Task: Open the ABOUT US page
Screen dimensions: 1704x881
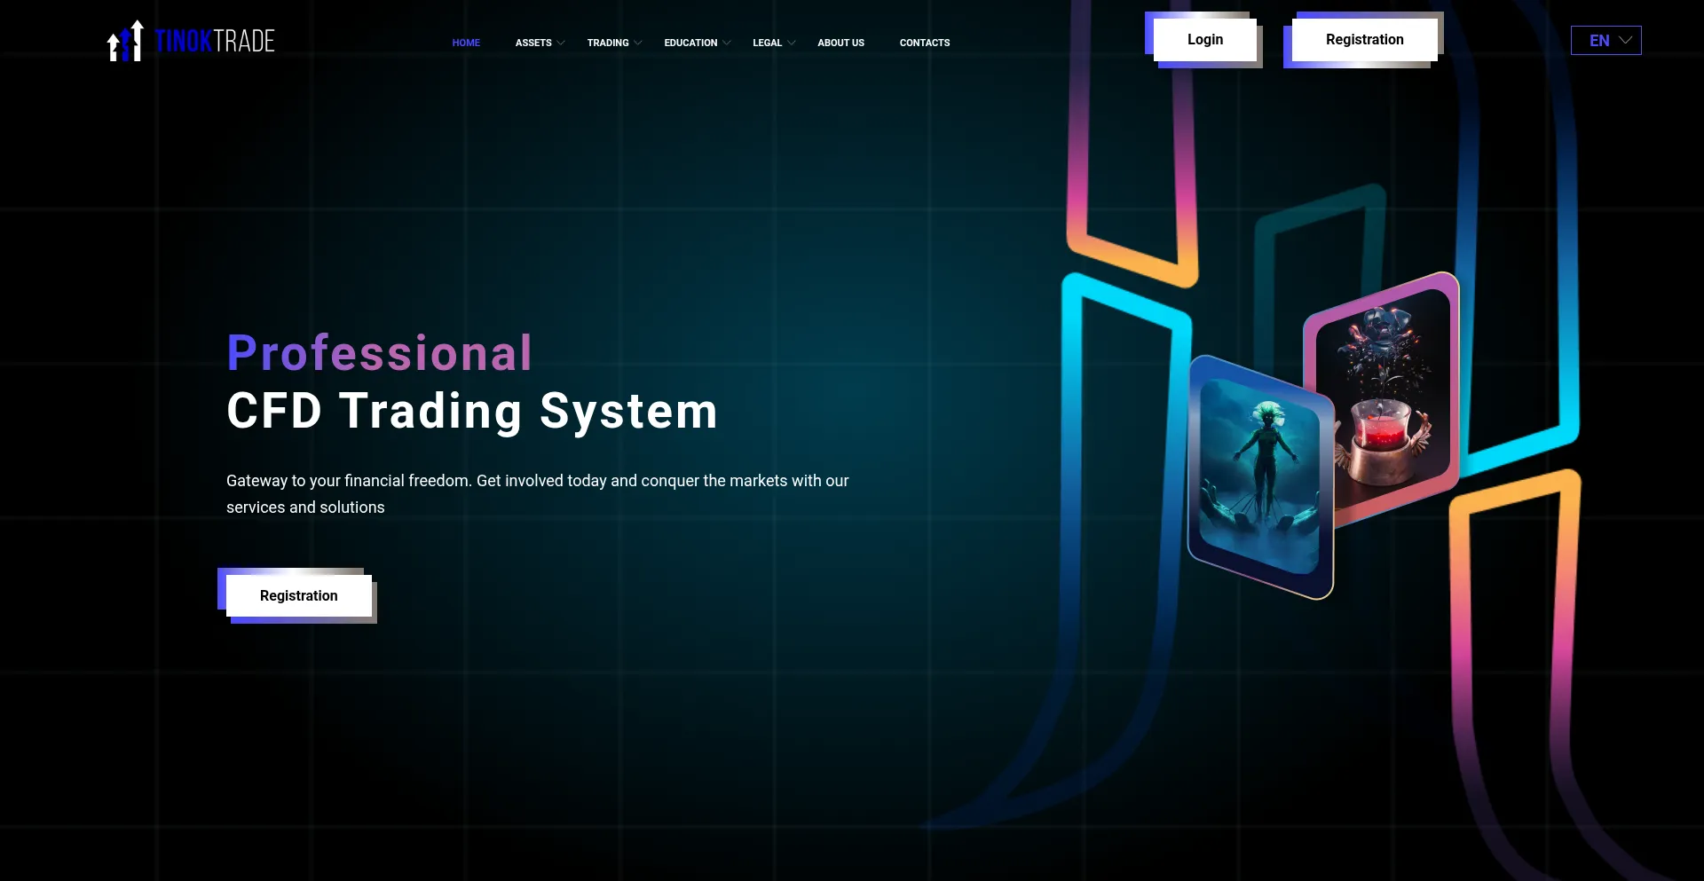Action: click(x=840, y=43)
